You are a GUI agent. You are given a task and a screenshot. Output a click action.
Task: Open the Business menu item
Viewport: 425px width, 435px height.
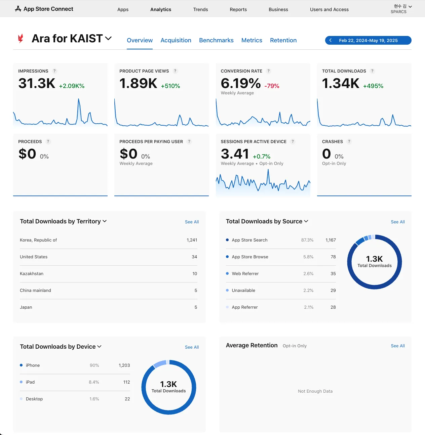[x=278, y=9]
